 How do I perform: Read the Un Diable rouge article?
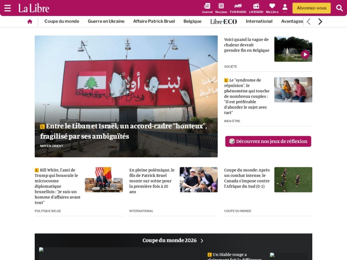tap(235, 257)
